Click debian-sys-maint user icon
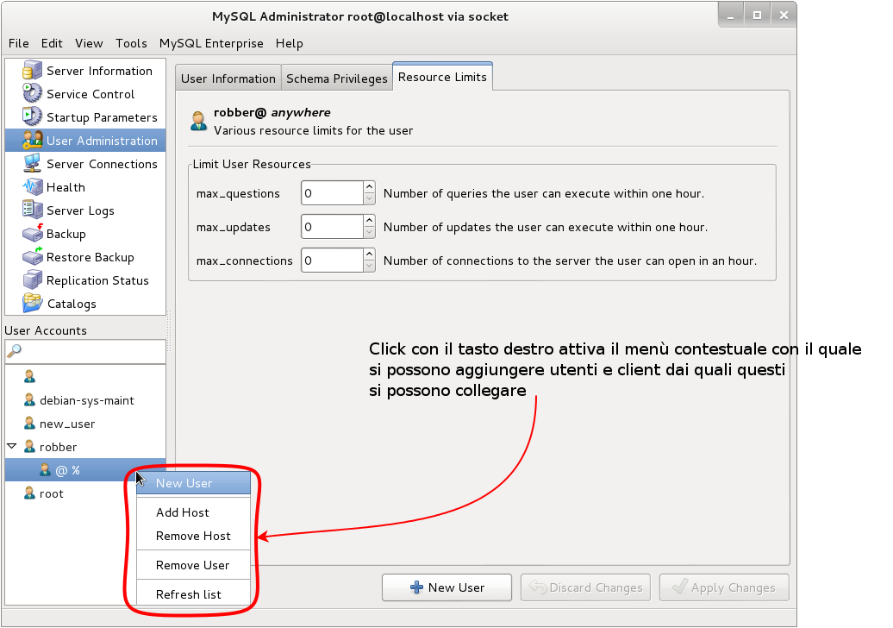Screen dimensions: 893x628 click(x=29, y=400)
